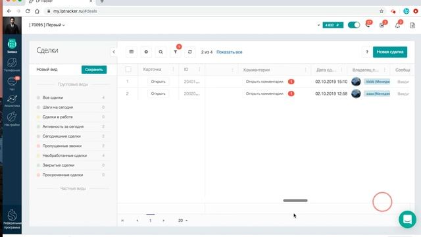Click the user profile photo
Screen dimensions: 421x237
(12, 25)
